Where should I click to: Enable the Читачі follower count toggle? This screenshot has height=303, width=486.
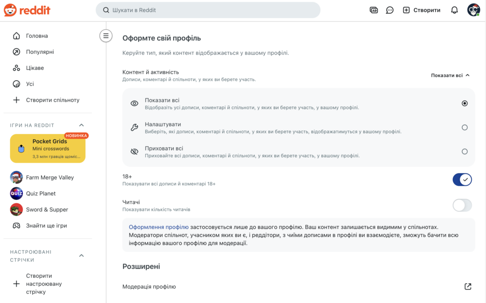pos(462,205)
